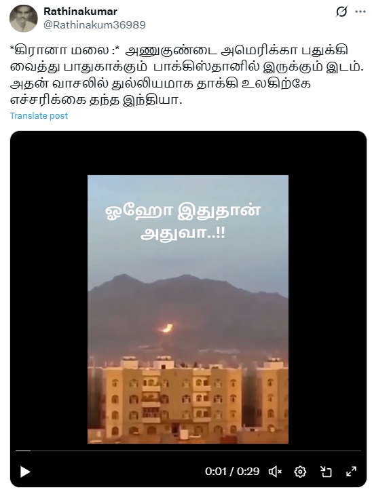372x496 pixels.
Task: Click Translate post link
Action: point(39,116)
